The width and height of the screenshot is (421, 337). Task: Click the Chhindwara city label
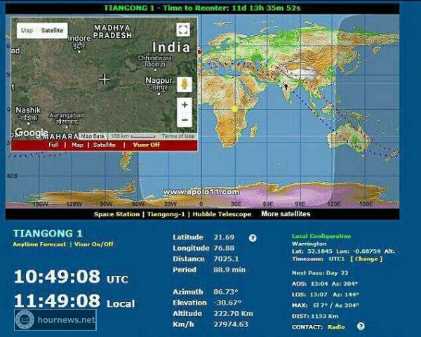click(x=154, y=61)
